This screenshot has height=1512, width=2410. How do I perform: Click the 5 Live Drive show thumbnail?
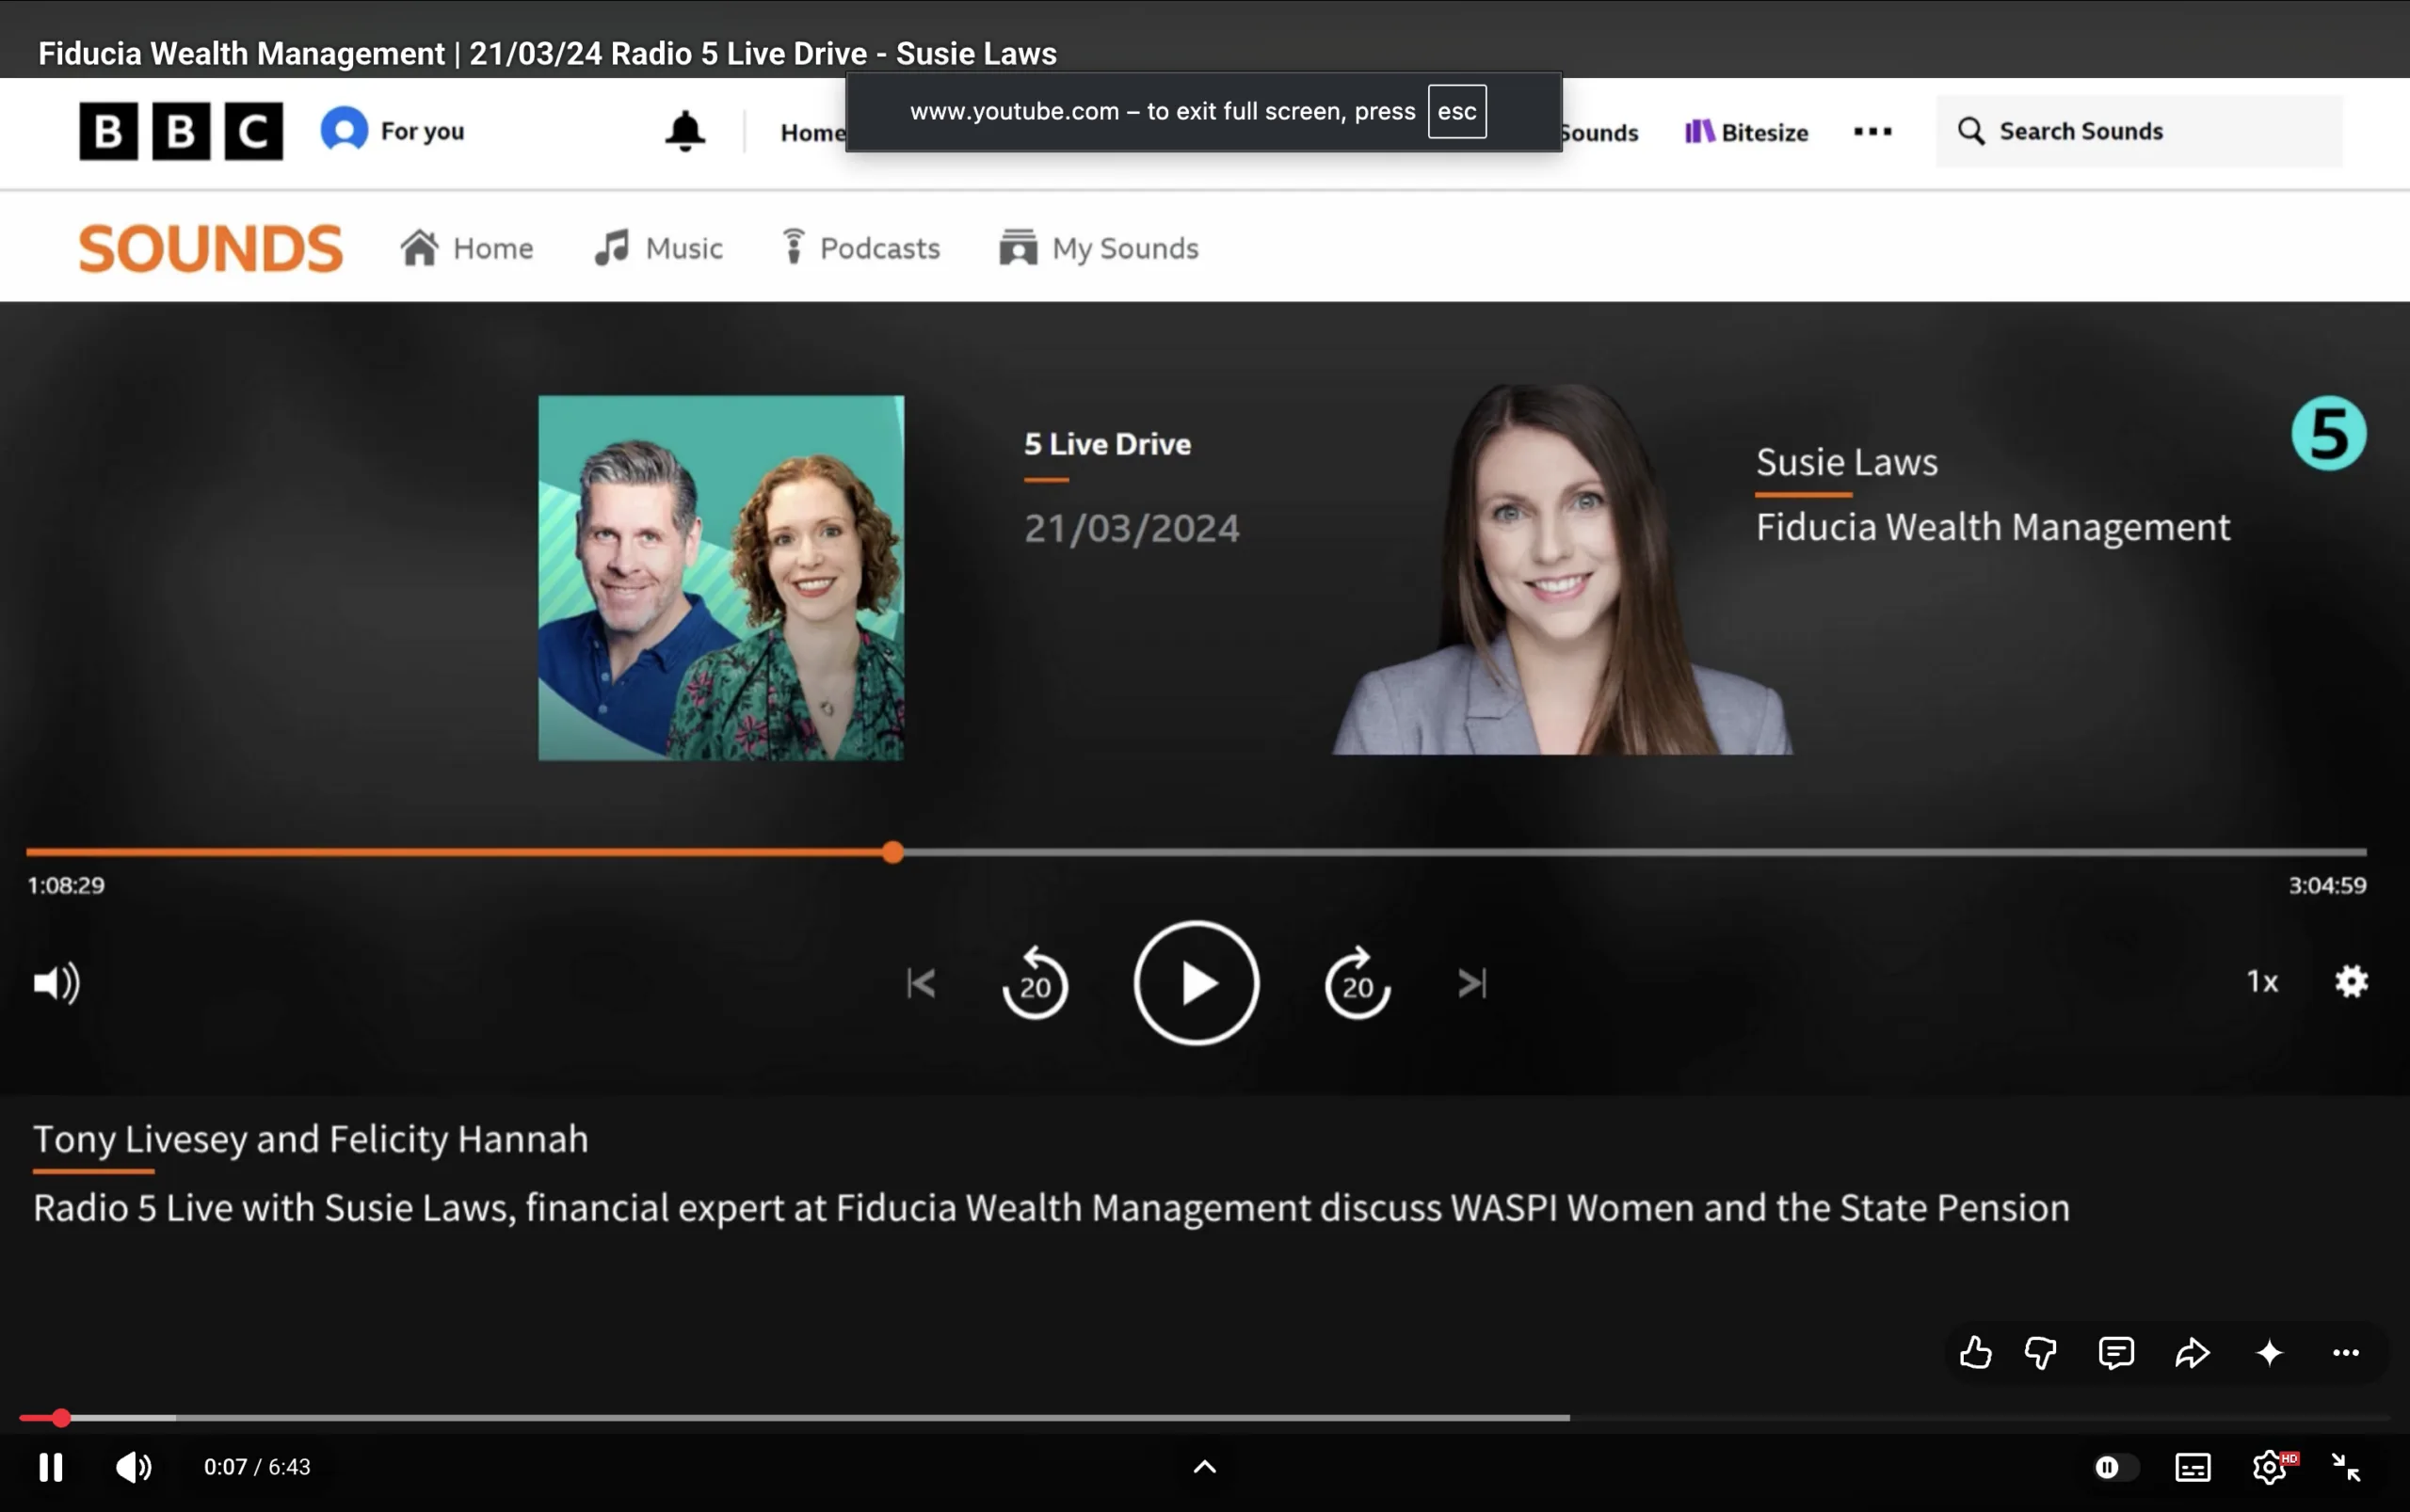721,578
